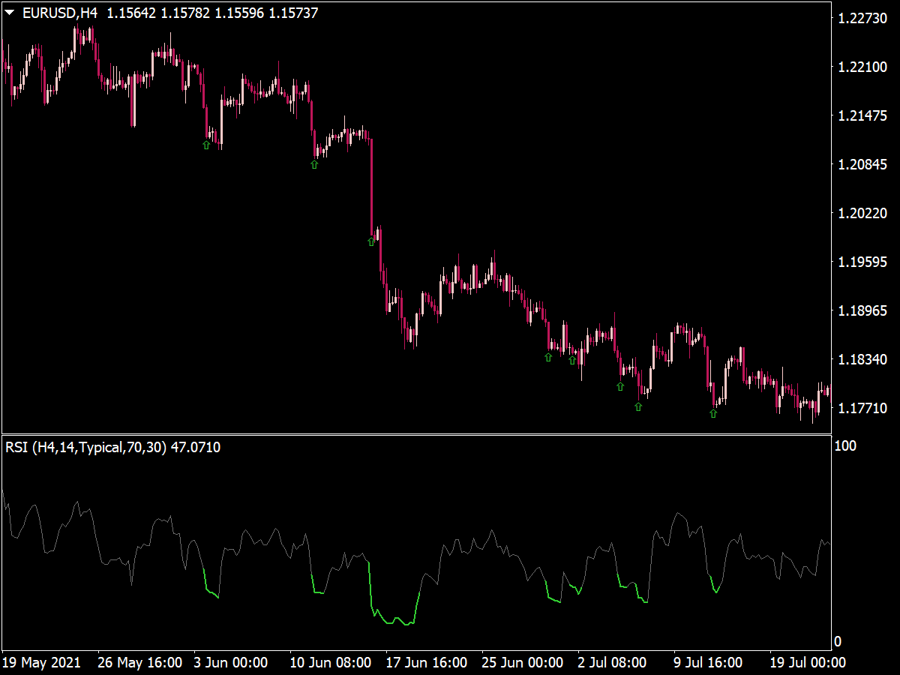Select the rightmost green buy arrow
The image size is (900, 675).
(x=712, y=413)
